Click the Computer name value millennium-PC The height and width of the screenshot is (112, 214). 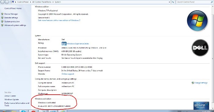click(68, 83)
